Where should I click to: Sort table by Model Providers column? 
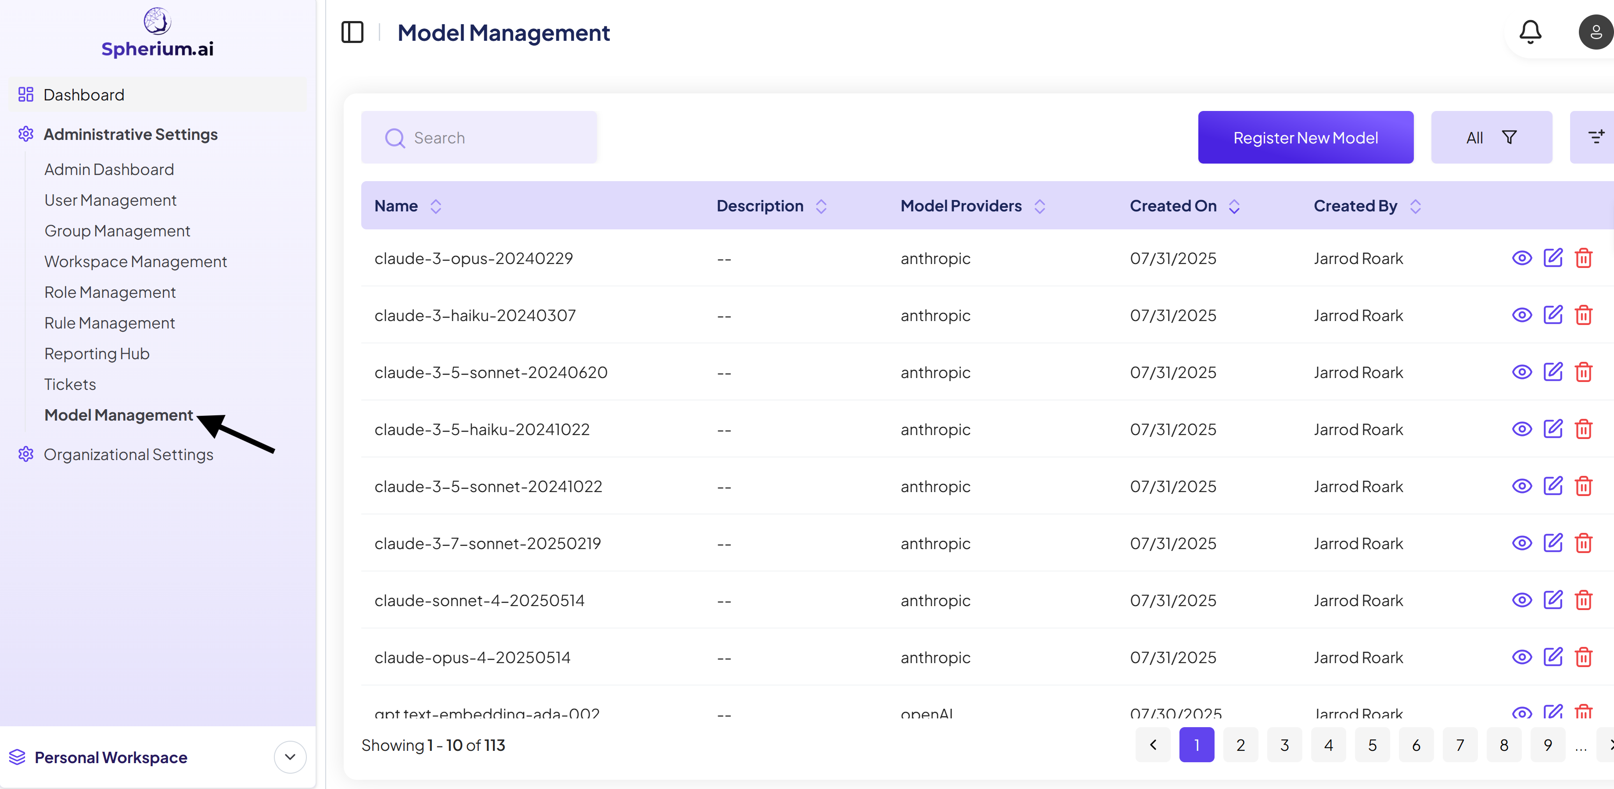1039,206
